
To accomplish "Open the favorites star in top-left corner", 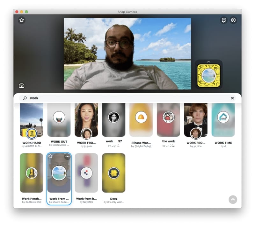I will point(21,20).
